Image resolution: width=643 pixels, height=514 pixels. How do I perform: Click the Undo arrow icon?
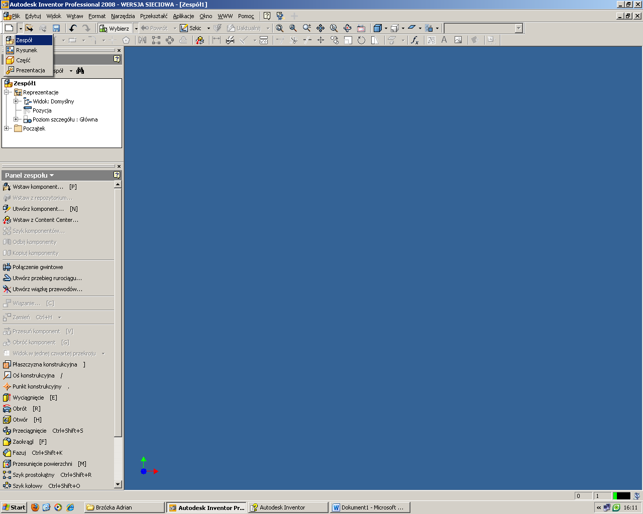pos(73,28)
